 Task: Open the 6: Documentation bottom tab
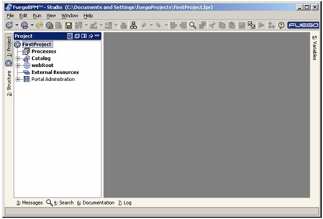tap(95, 203)
